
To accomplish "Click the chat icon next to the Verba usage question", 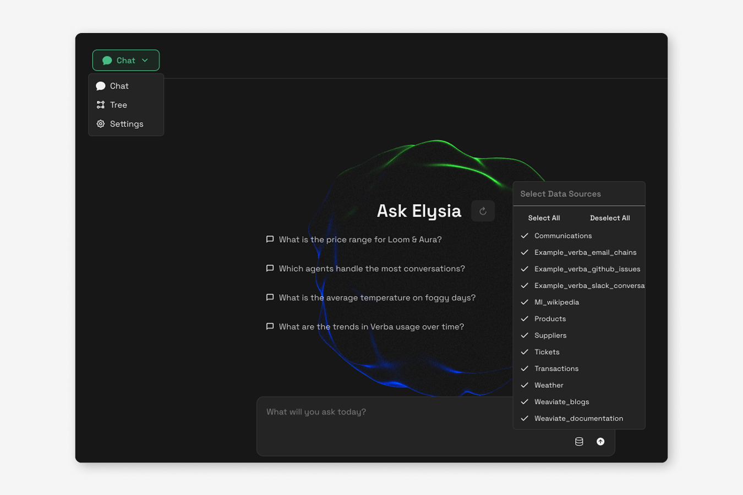I will coord(270,326).
